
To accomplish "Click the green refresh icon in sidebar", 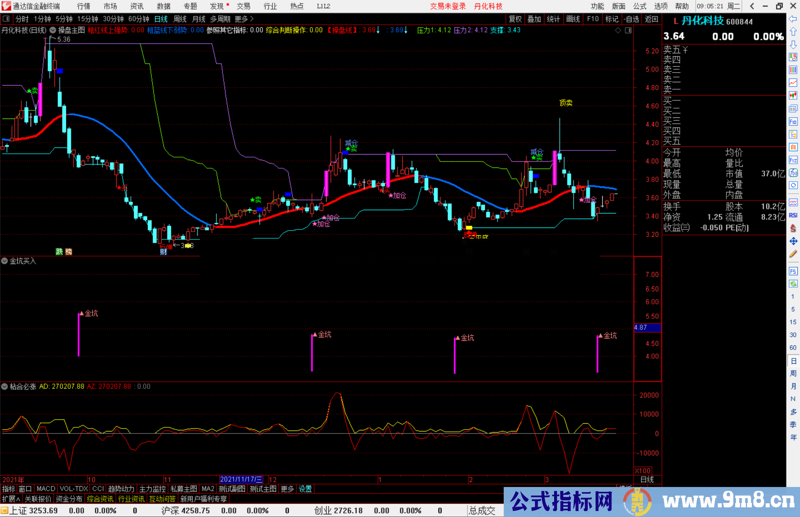I will (793, 284).
